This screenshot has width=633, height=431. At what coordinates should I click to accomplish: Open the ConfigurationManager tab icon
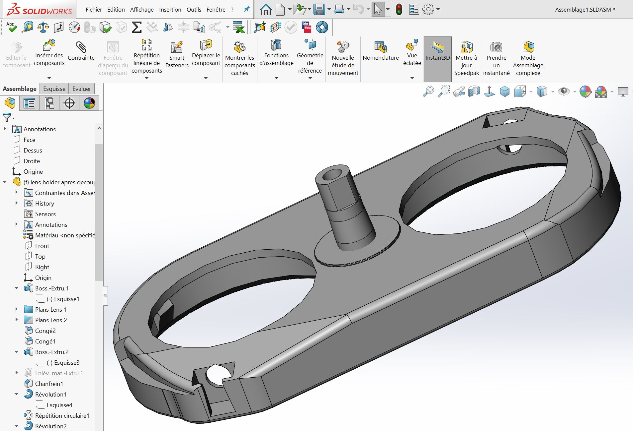tap(49, 103)
